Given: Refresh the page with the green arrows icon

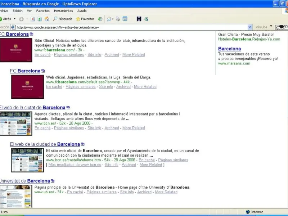Looking at the screenshot, I should point(40,19).
